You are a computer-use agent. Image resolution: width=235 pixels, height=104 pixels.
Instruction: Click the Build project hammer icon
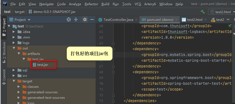[x=203, y=12]
